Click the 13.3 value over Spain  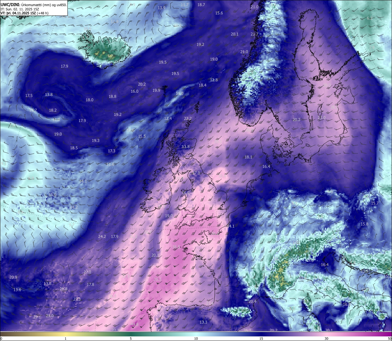pos(203,322)
